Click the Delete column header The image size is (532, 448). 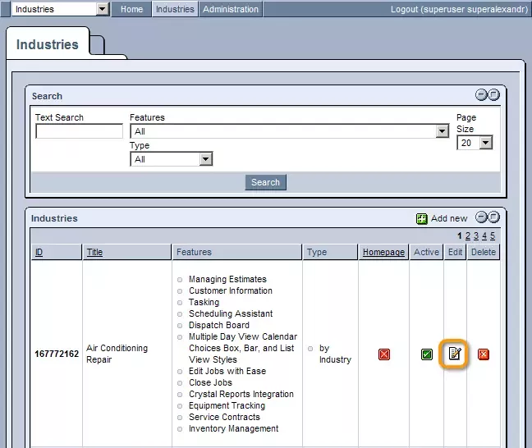484,253
